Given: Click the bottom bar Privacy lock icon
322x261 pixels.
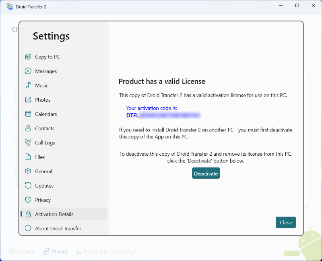Looking at the screenshot, I should pos(46,251).
